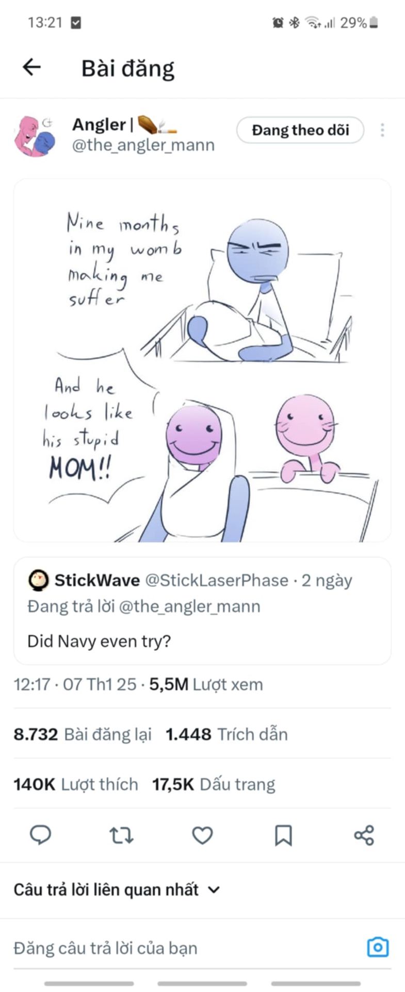Viewport: 405px width, 992px height.
Task: View the 1.448 "Trích dẫn" quotes list
Action: 226,734
